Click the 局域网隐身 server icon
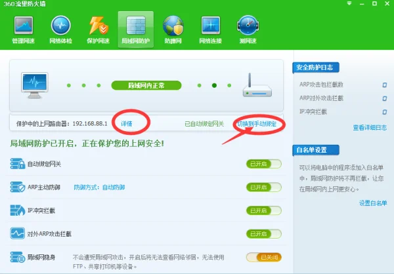Image resolution: width=394 pixels, height=274 pixels. [x=18, y=257]
